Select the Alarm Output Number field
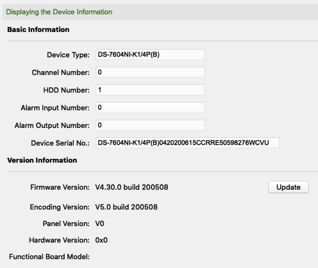Screen dimensions: 318x268 click(150, 125)
